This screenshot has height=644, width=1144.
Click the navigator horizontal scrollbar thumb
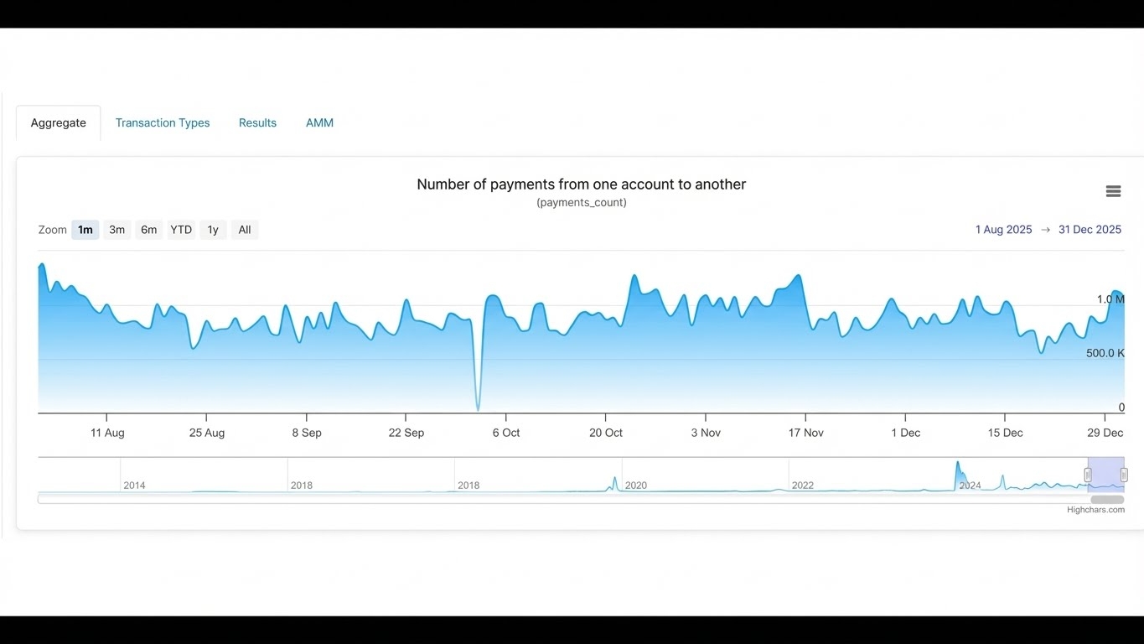click(x=1107, y=500)
